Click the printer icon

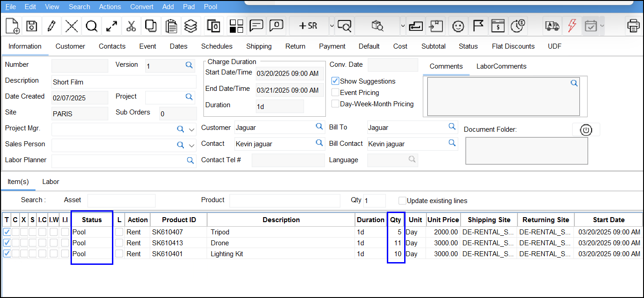coord(633,26)
